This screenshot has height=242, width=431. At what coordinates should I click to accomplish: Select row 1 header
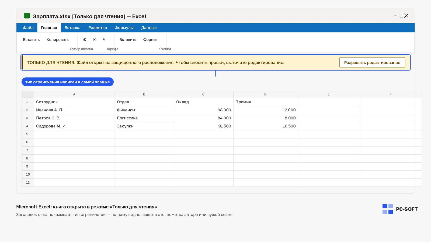(x=28, y=102)
